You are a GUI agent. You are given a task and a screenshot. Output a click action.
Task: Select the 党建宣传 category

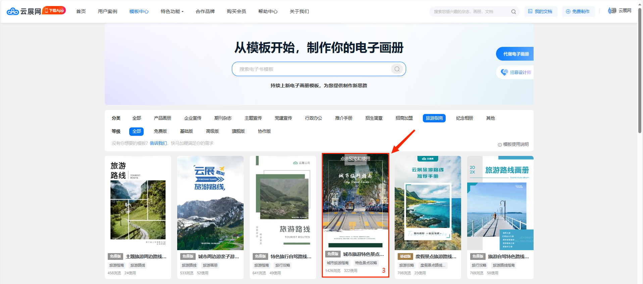[x=283, y=118]
